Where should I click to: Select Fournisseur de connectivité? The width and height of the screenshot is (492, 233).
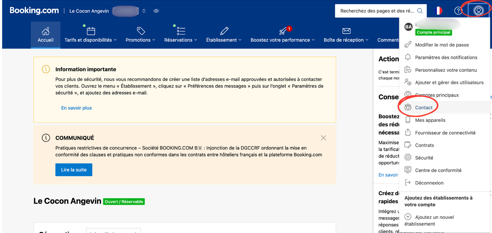click(445, 133)
